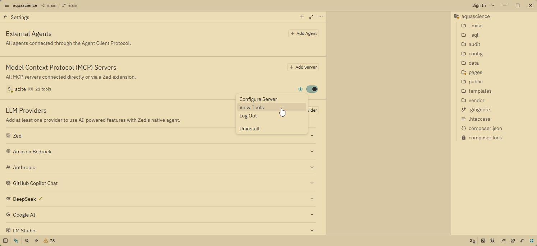Click the plus icon for new thread
The image size is (537, 246).
coord(302,17)
